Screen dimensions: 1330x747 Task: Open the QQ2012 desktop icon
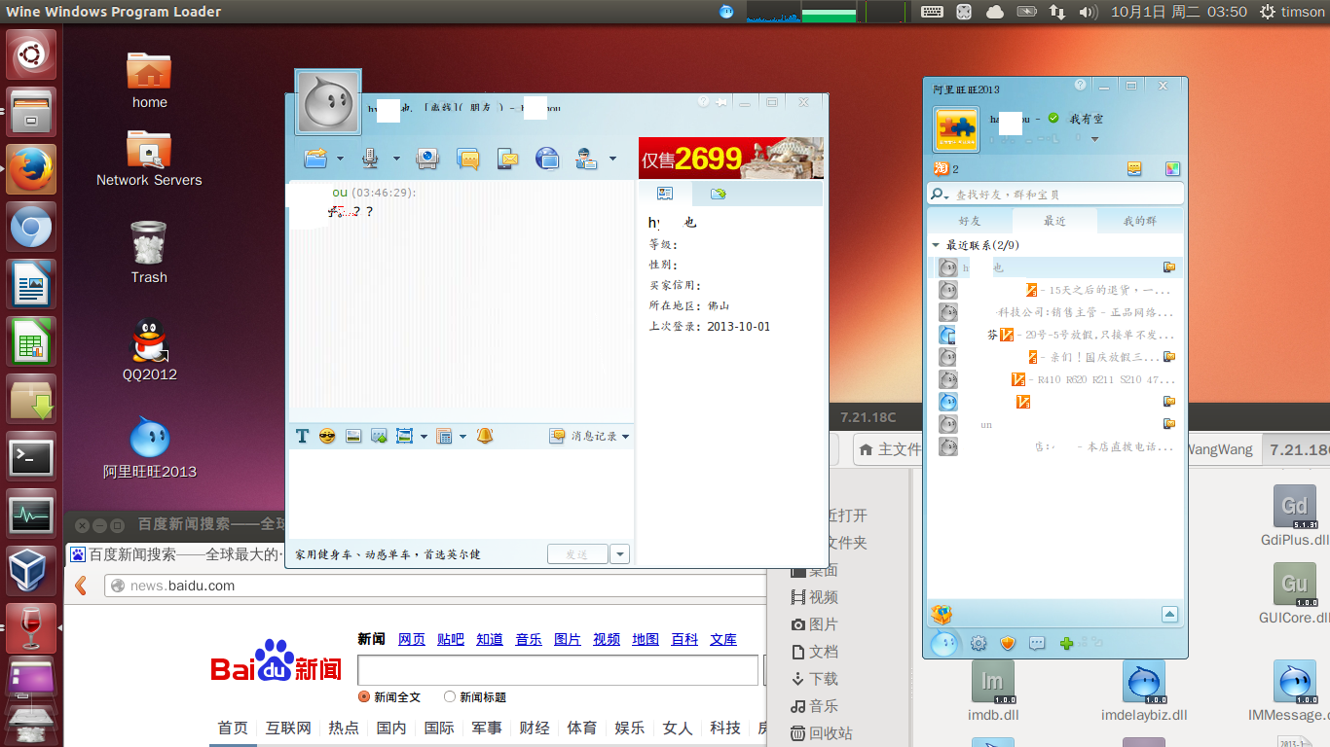pos(149,351)
